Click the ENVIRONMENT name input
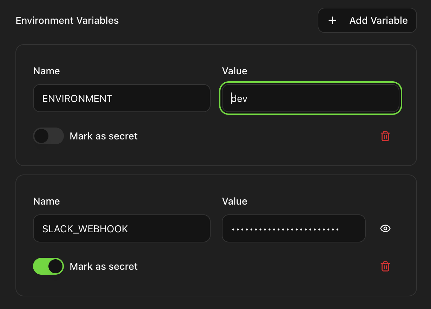Image resolution: width=431 pixels, height=309 pixels. point(122,98)
